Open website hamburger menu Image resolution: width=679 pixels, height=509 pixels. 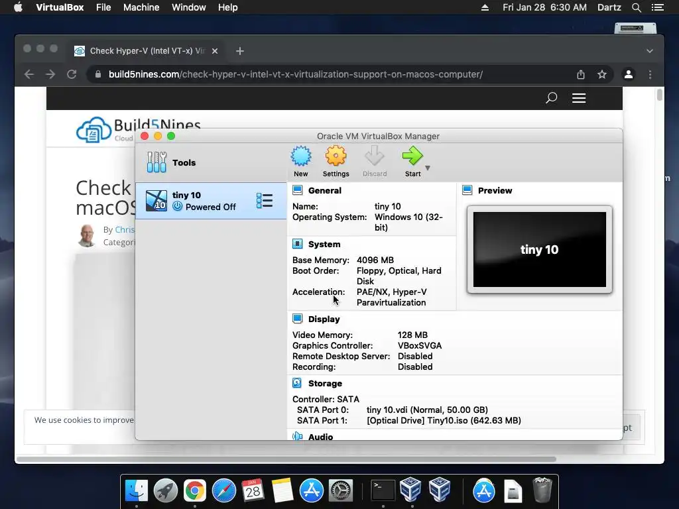coord(579,98)
